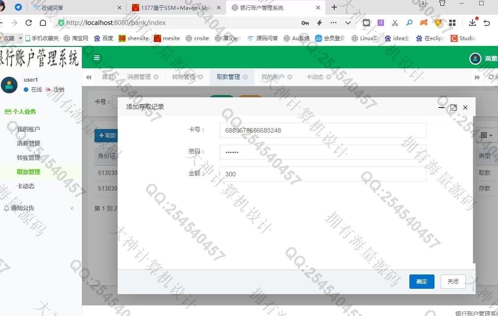Open the Studio bookmark
This screenshot has width=498, height=316.
point(463,38)
